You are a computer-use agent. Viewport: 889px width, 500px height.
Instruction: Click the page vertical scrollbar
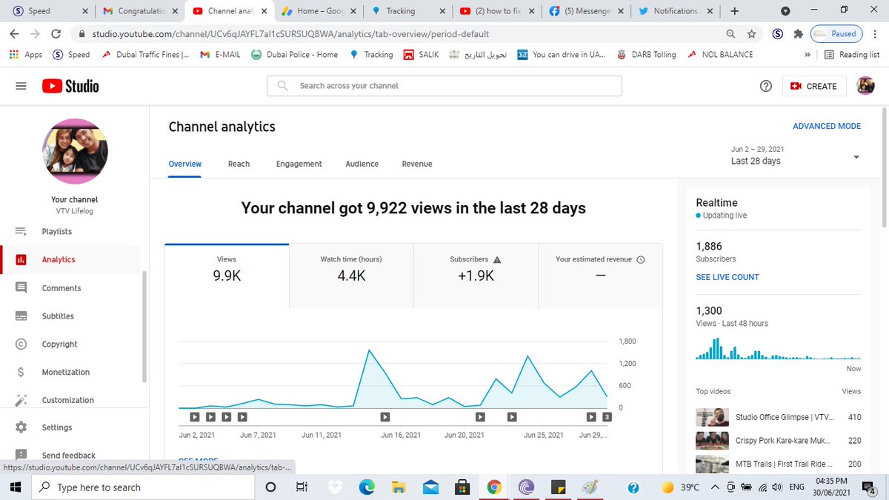(884, 167)
